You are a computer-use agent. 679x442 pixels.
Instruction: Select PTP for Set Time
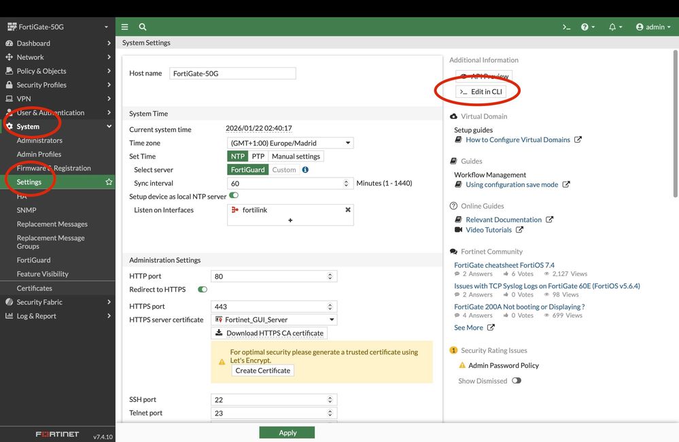[x=258, y=156]
